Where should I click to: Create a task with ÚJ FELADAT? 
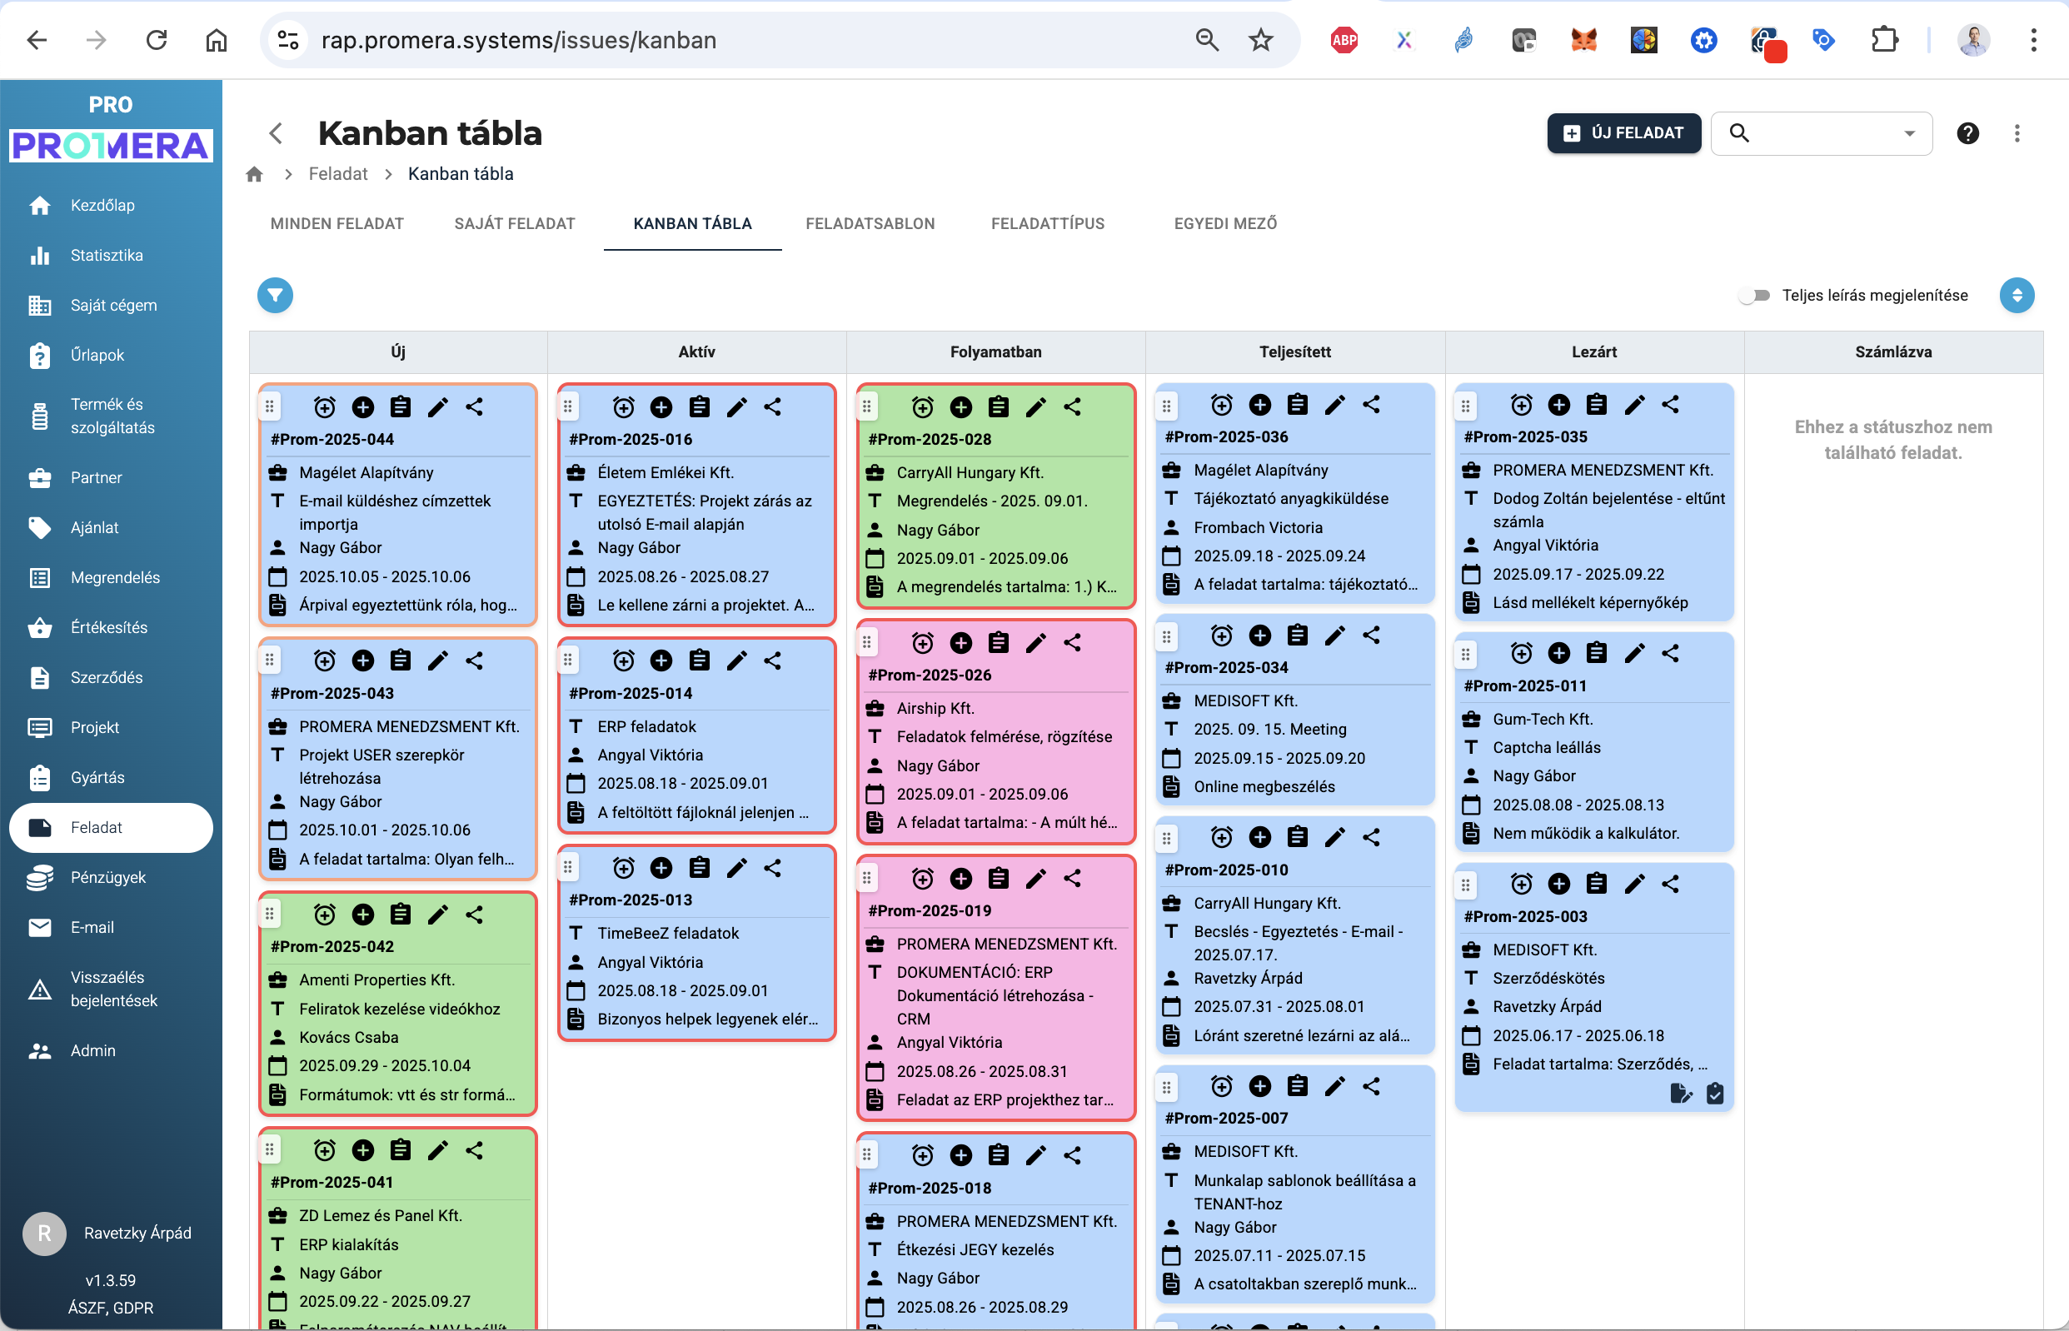point(1624,132)
